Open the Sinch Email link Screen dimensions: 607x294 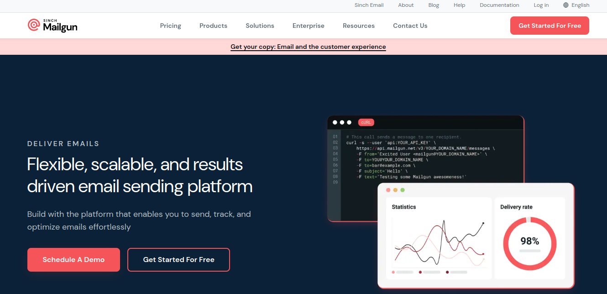(369, 5)
